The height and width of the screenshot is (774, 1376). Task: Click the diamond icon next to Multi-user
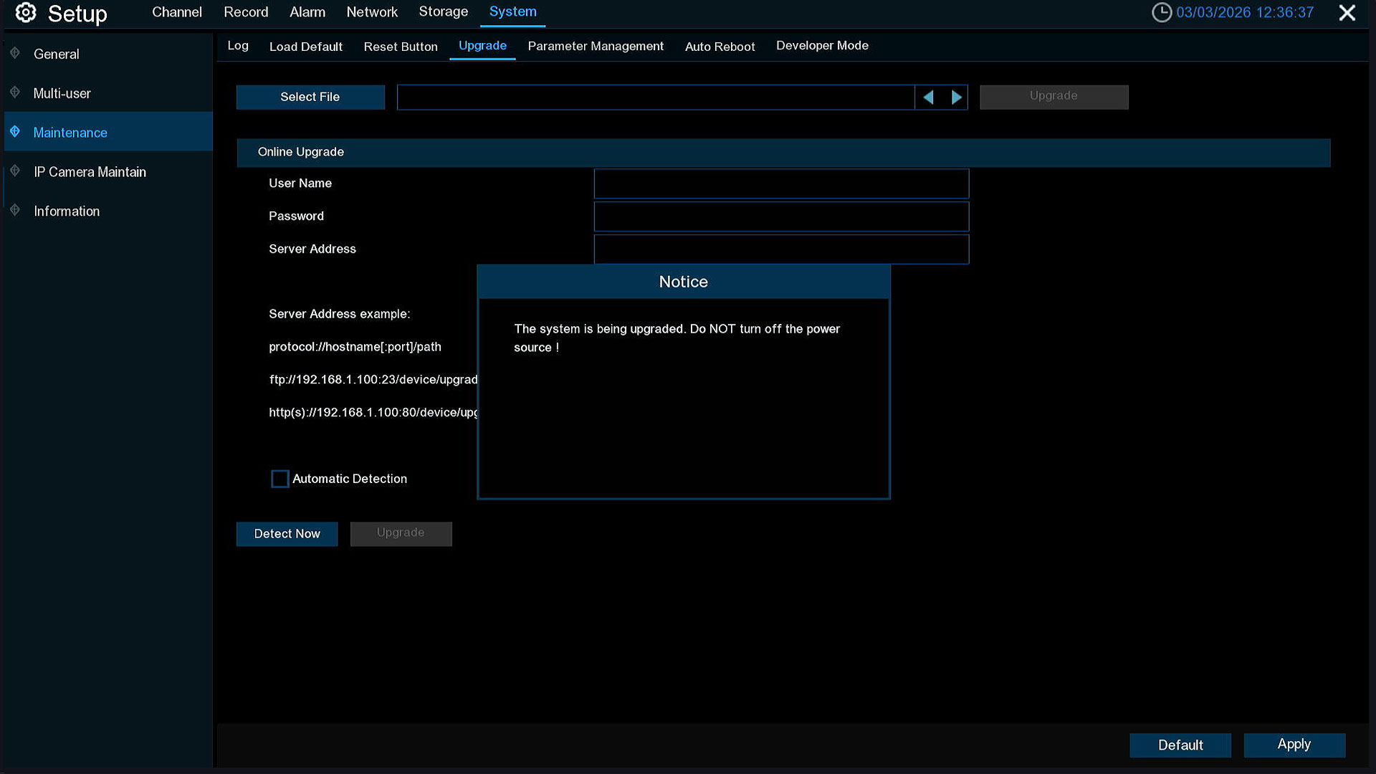pyautogui.click(x=15, y=92)
